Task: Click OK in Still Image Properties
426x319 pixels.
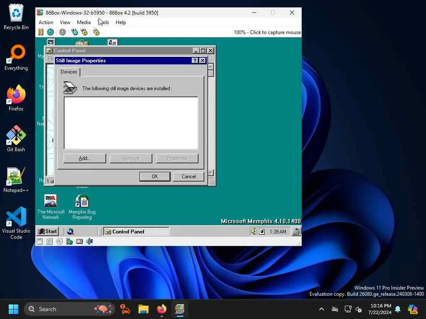Action: click(x=155, y=176)
